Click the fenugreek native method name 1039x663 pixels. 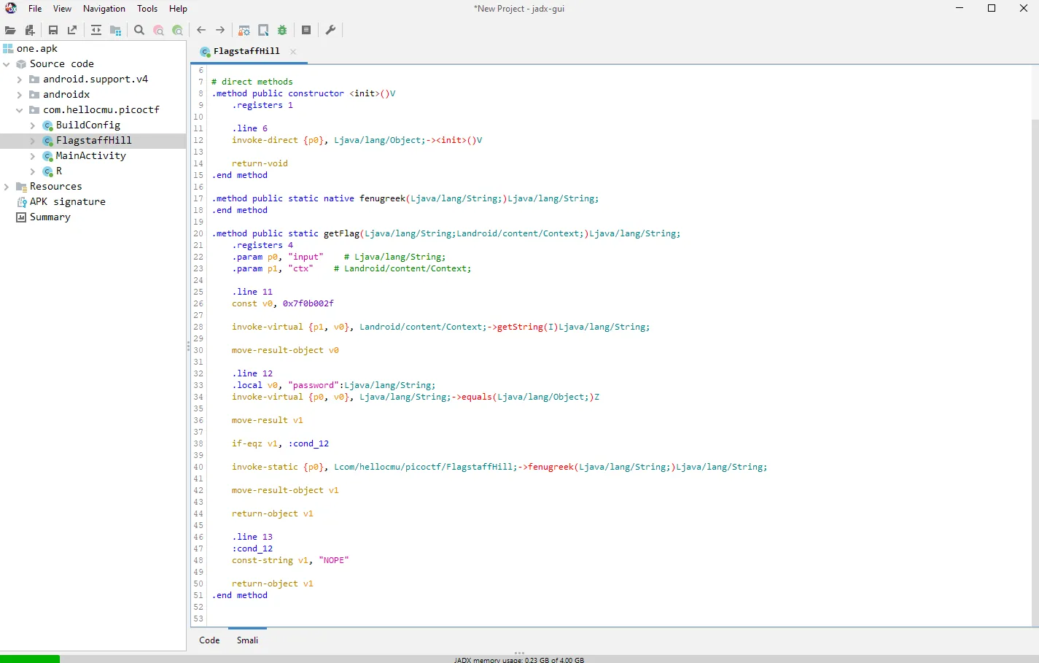382,198
